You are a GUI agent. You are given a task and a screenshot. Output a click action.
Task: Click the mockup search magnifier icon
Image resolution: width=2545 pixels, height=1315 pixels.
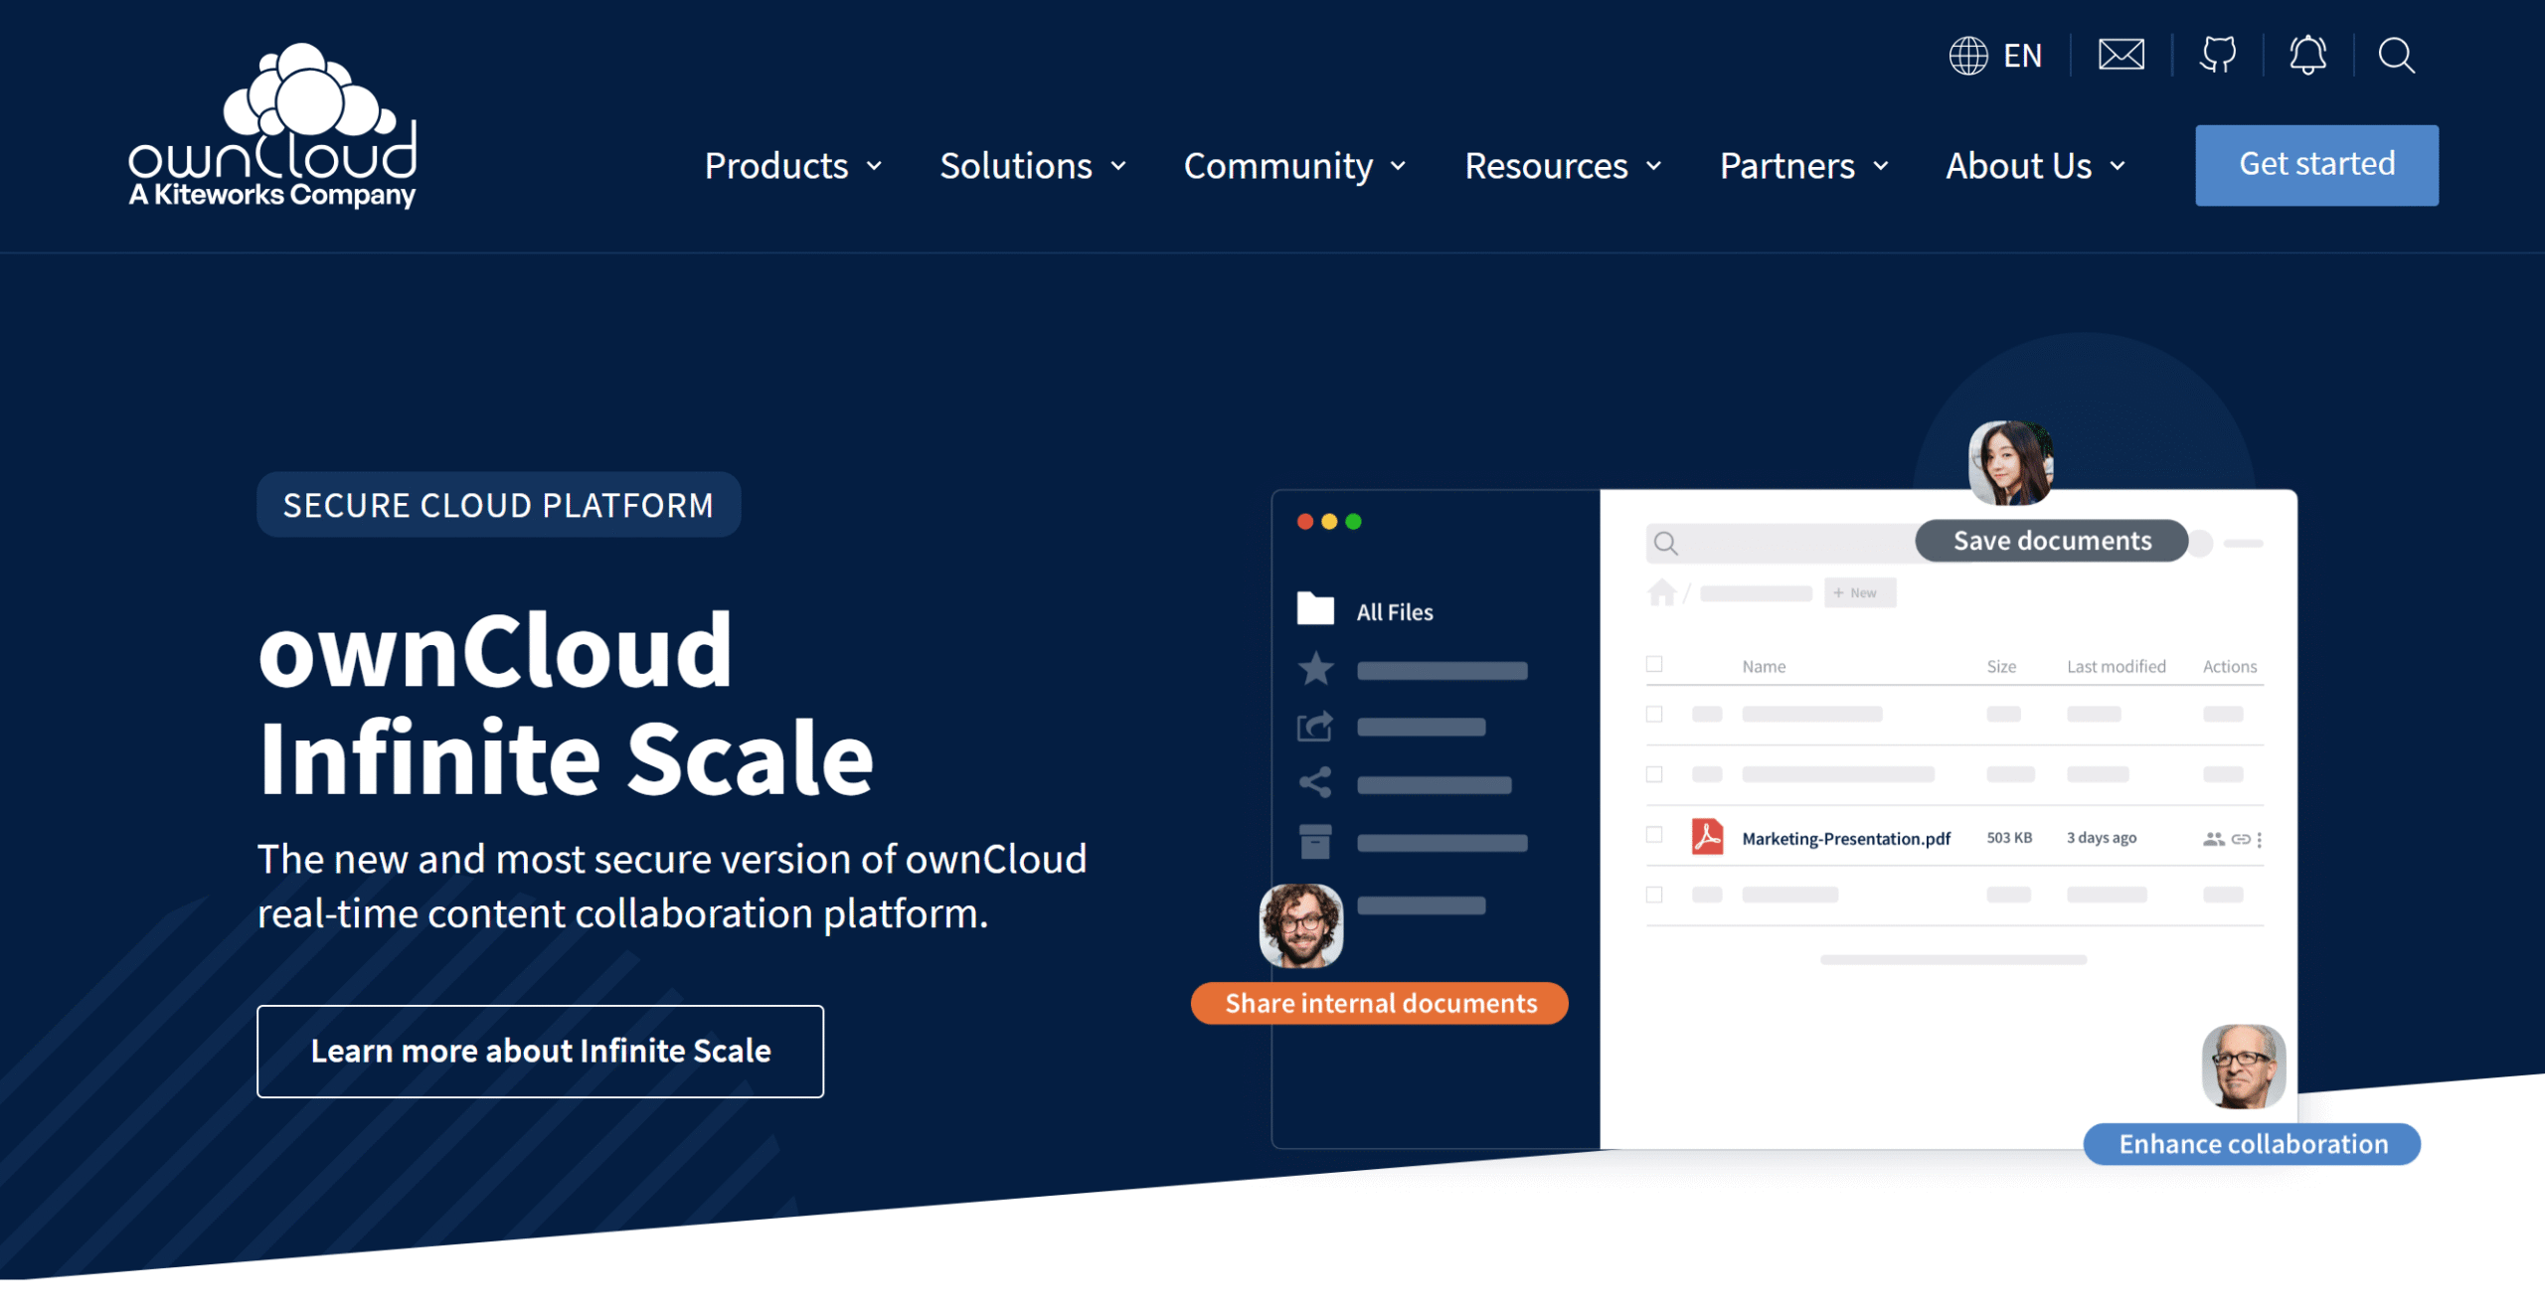click(1665, 543)
